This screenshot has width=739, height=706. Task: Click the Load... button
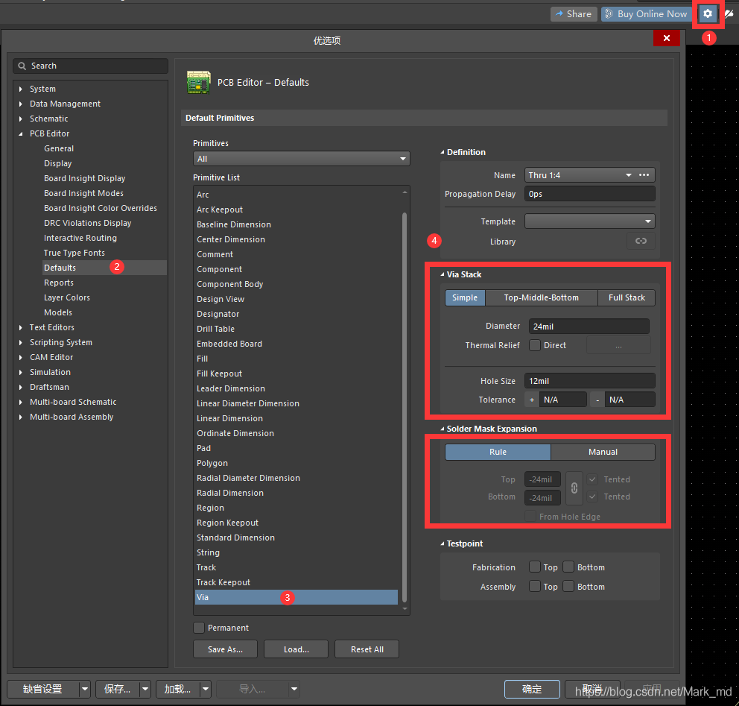296,649
